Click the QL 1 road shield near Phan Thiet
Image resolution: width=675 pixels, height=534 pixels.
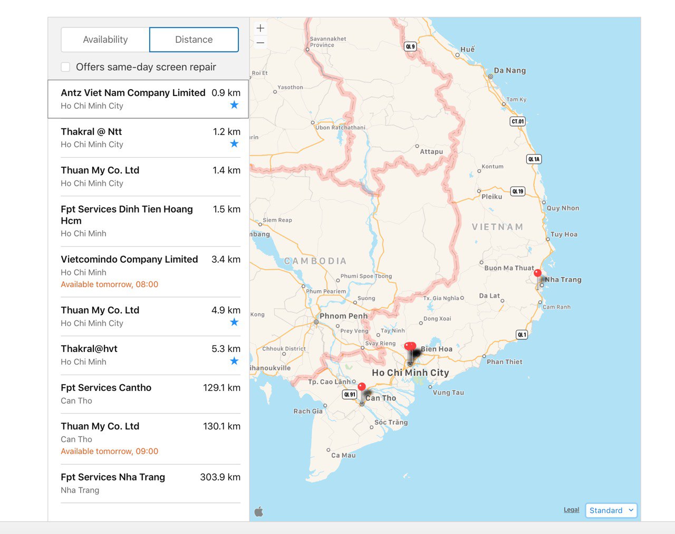tap(522, 335)
